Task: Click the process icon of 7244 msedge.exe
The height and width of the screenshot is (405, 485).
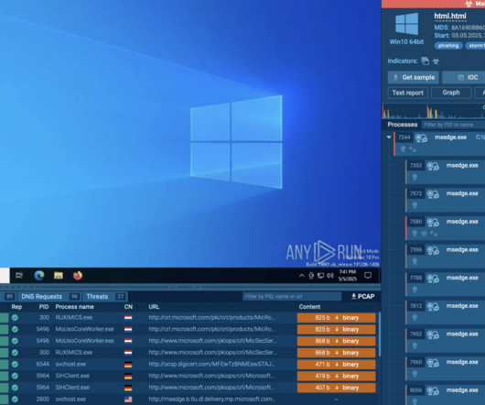Action: click(x=421, y=137)
